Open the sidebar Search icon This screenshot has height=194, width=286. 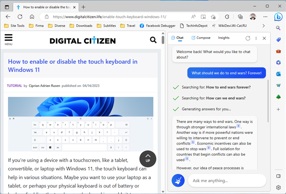click(x=278, y=28)
